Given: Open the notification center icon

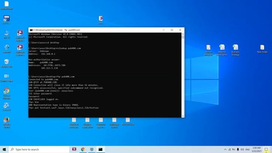Looking at the screenshot, I should tap(266, 149).
